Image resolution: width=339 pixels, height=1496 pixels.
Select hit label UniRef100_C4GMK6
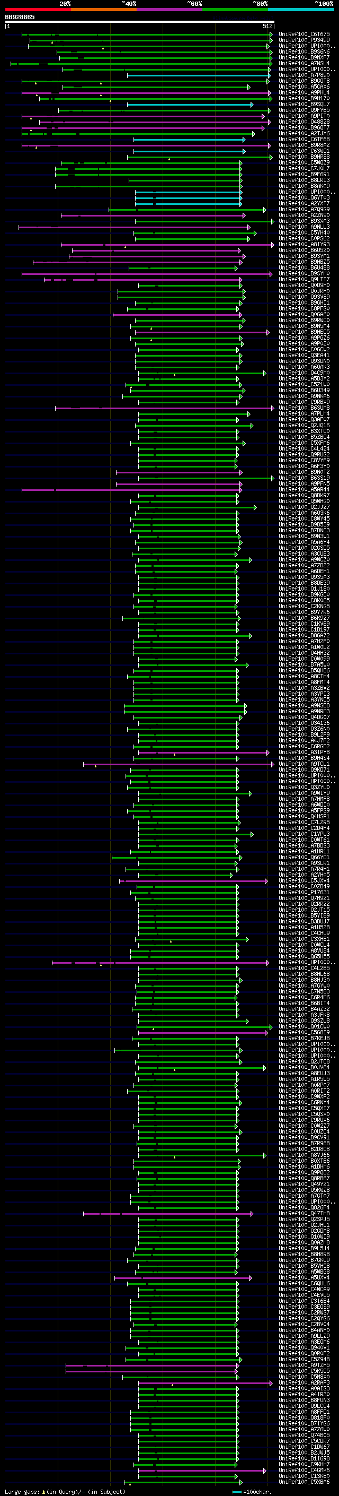click(304, 1471)
